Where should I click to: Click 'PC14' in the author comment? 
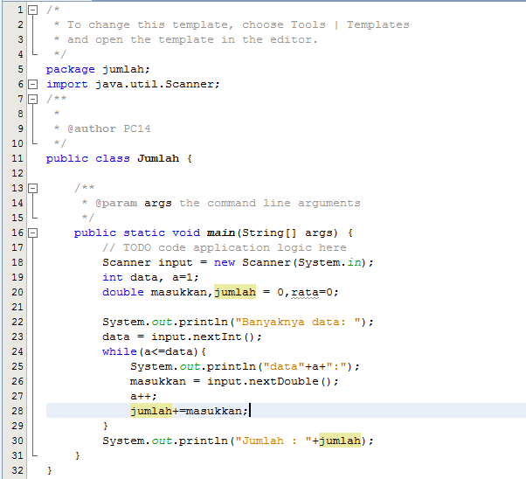point(137,128)
